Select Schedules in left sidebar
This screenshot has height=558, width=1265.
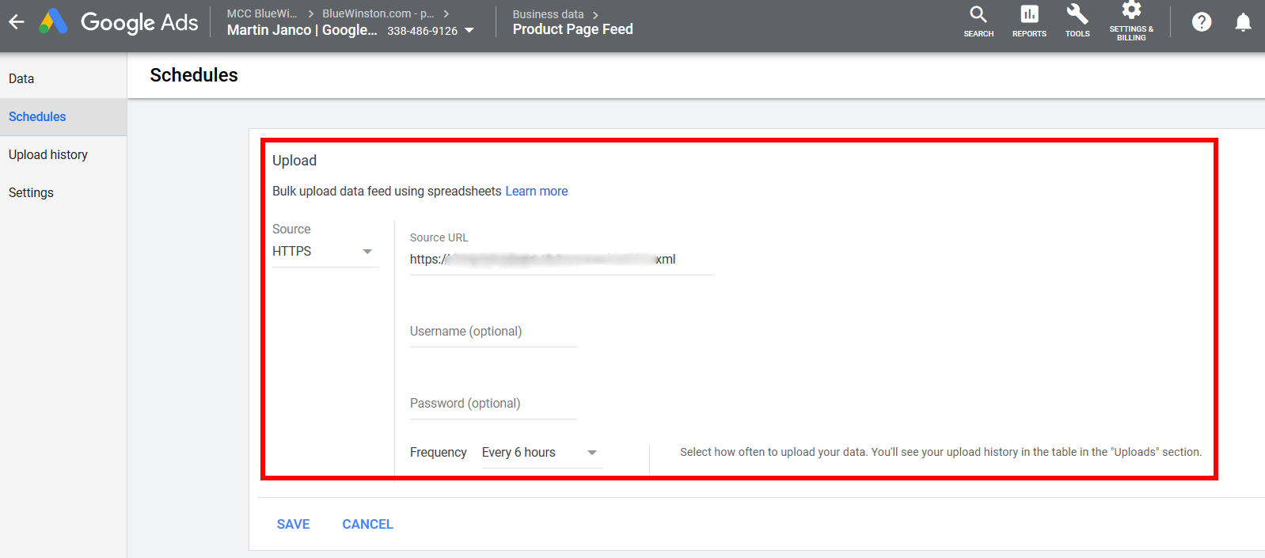pyautogui.click(x=37, y=117)
